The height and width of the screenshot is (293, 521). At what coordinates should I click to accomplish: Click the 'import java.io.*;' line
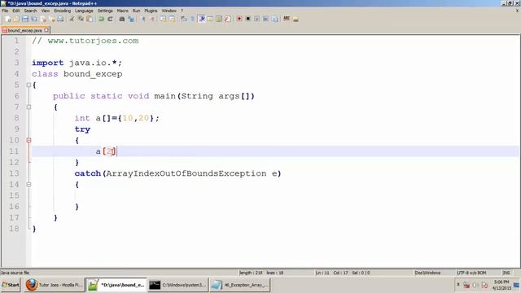point(77,63)
